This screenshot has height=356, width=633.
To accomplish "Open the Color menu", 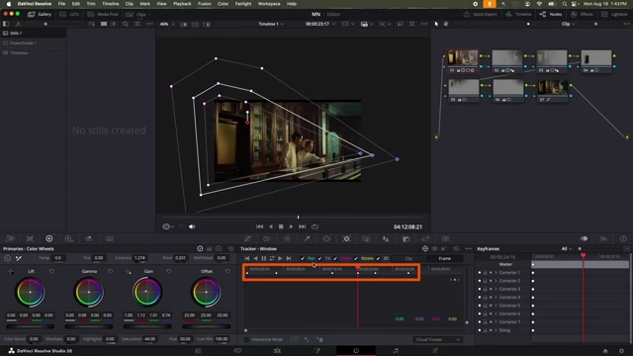I will pos(223,4).
